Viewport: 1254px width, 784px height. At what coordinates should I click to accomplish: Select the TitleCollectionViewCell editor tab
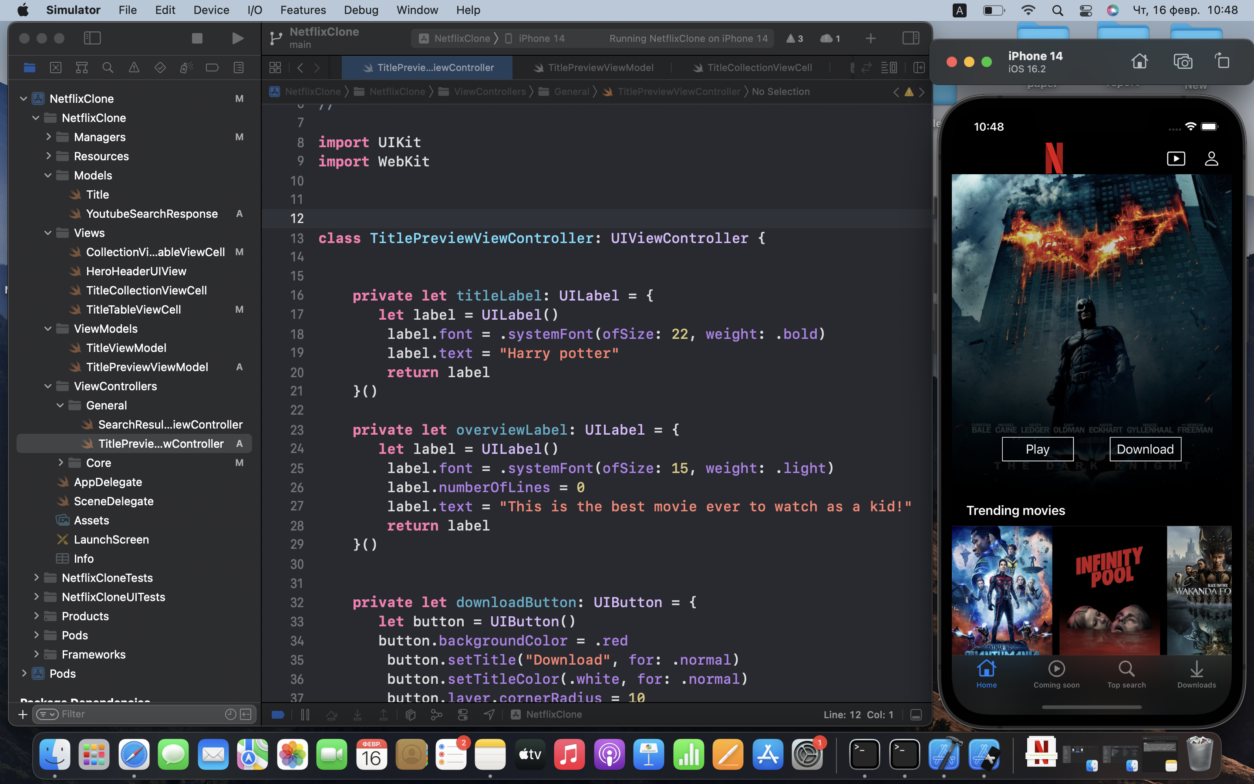click(752, 68)
